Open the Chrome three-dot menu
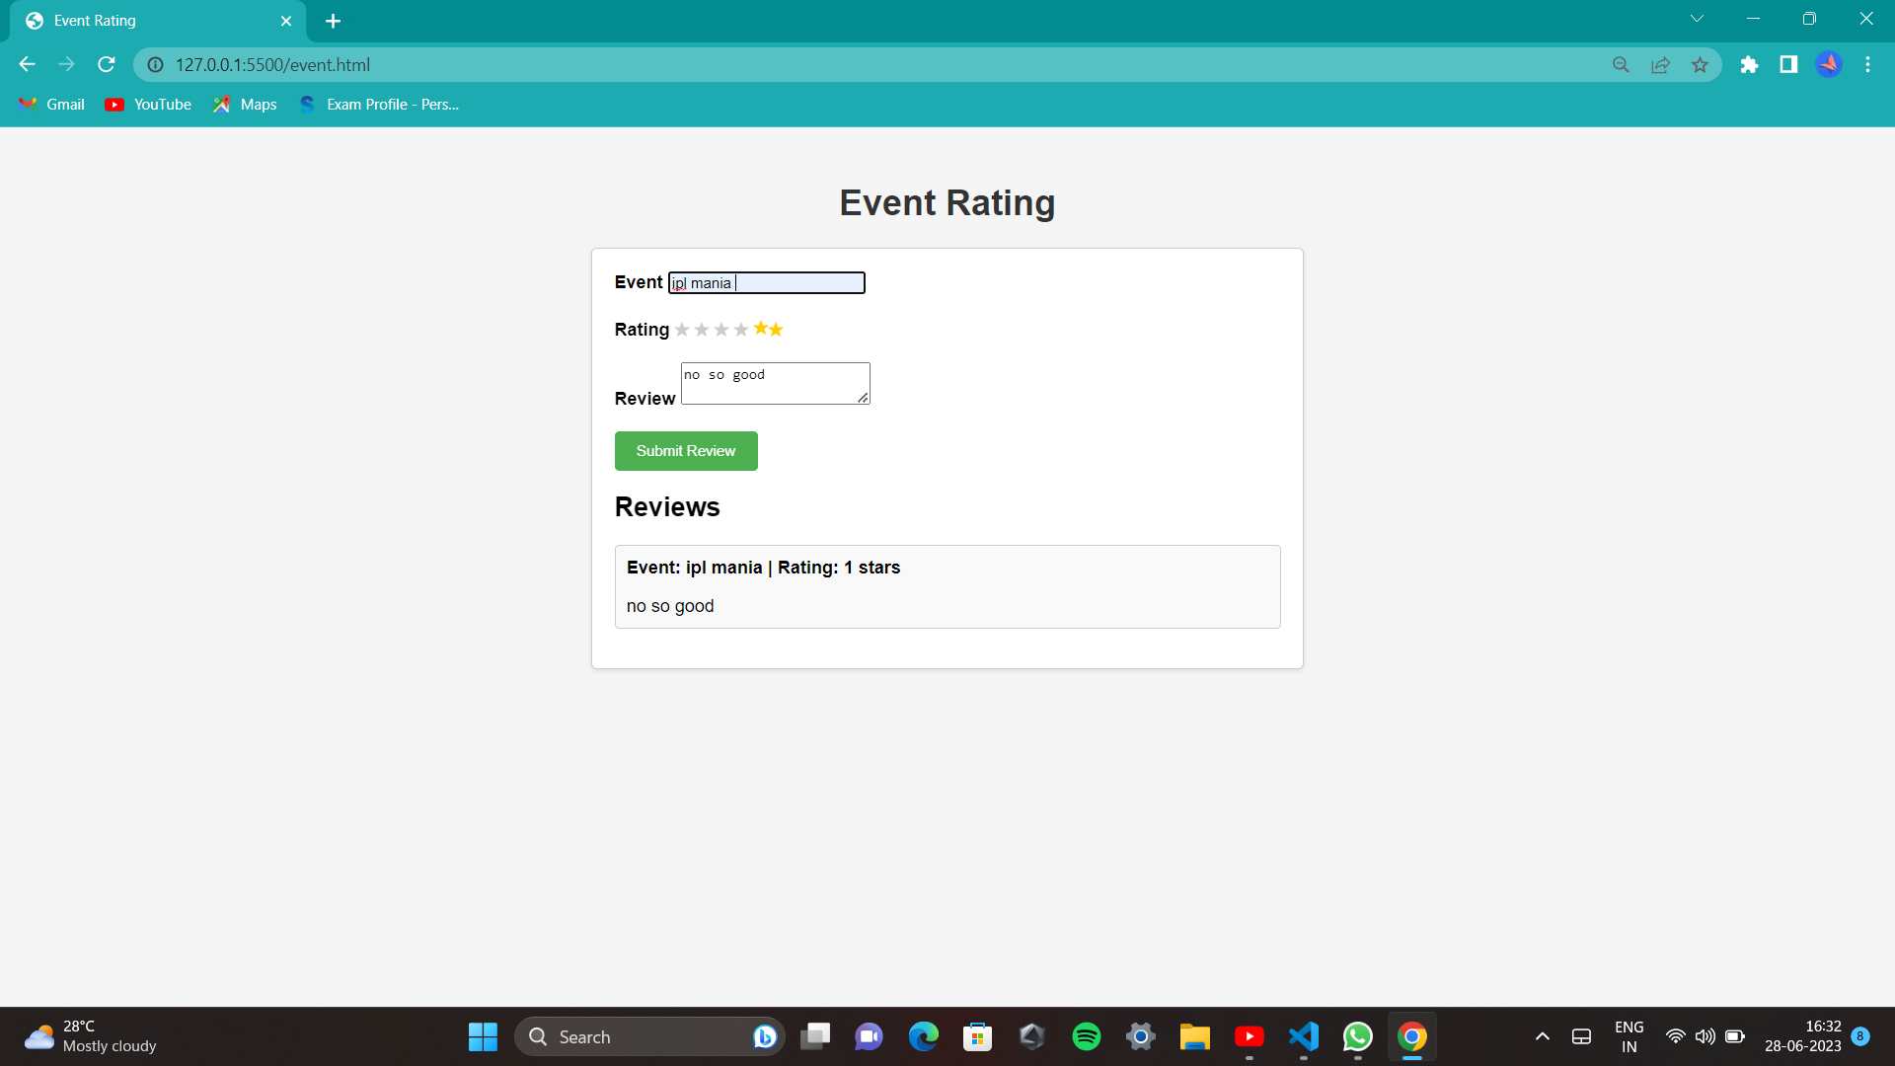Viewport: 1895px width, 1066px height. pos(1867,65)
